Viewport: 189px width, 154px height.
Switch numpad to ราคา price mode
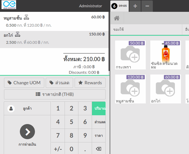(x=99, y=136)
